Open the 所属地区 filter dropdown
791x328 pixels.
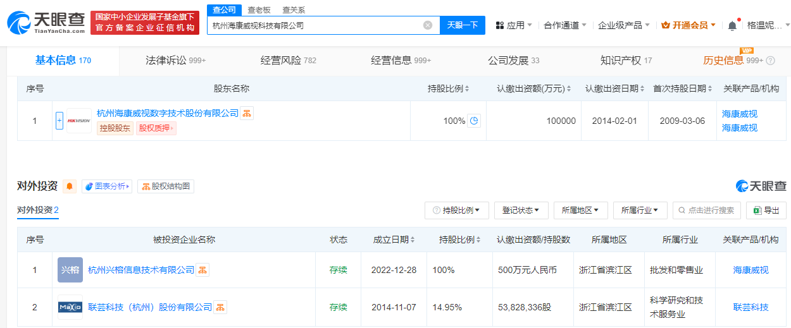[x=581, y=210]
